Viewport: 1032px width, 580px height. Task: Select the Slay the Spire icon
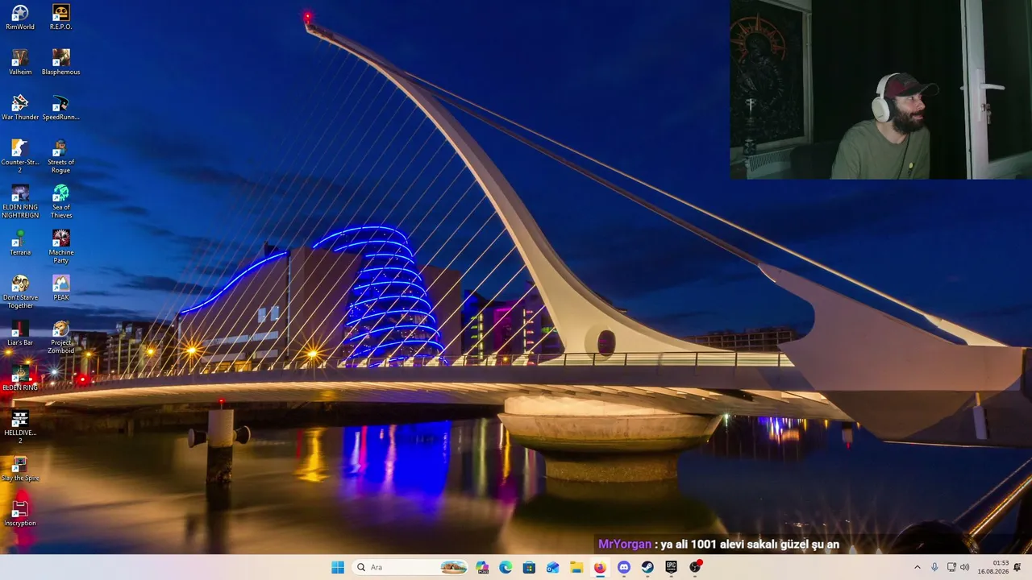coord(20,468)
